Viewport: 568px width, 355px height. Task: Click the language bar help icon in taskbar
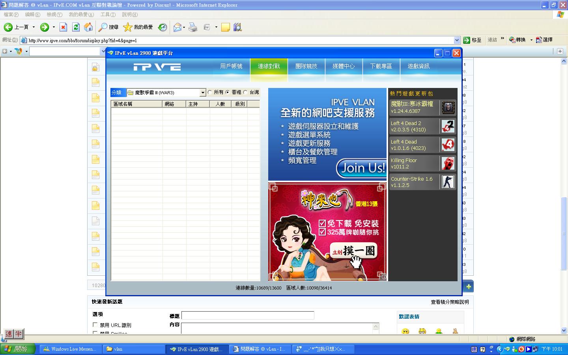click(483, 349)
